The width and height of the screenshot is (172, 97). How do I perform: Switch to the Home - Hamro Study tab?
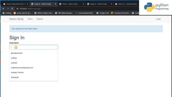click(70, 4)
